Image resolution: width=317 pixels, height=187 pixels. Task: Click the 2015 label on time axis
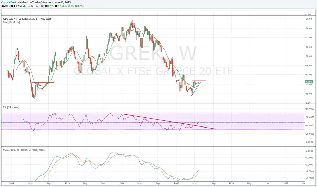pos(177,183)
